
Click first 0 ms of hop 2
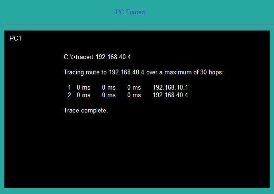point(83,95)
